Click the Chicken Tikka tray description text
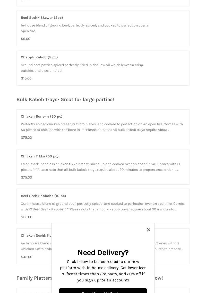 pos(101,167)
